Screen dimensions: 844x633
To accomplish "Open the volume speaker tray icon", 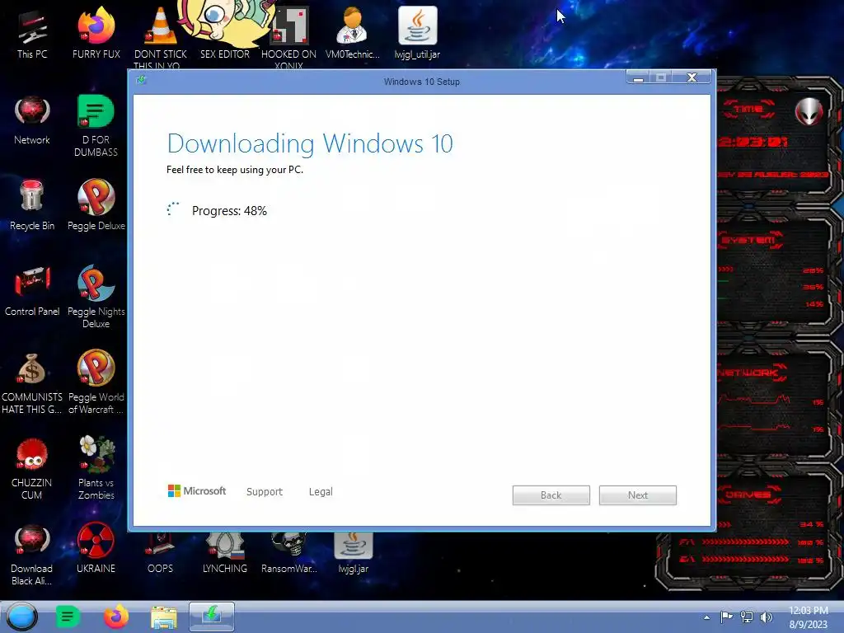I will 766,617.
